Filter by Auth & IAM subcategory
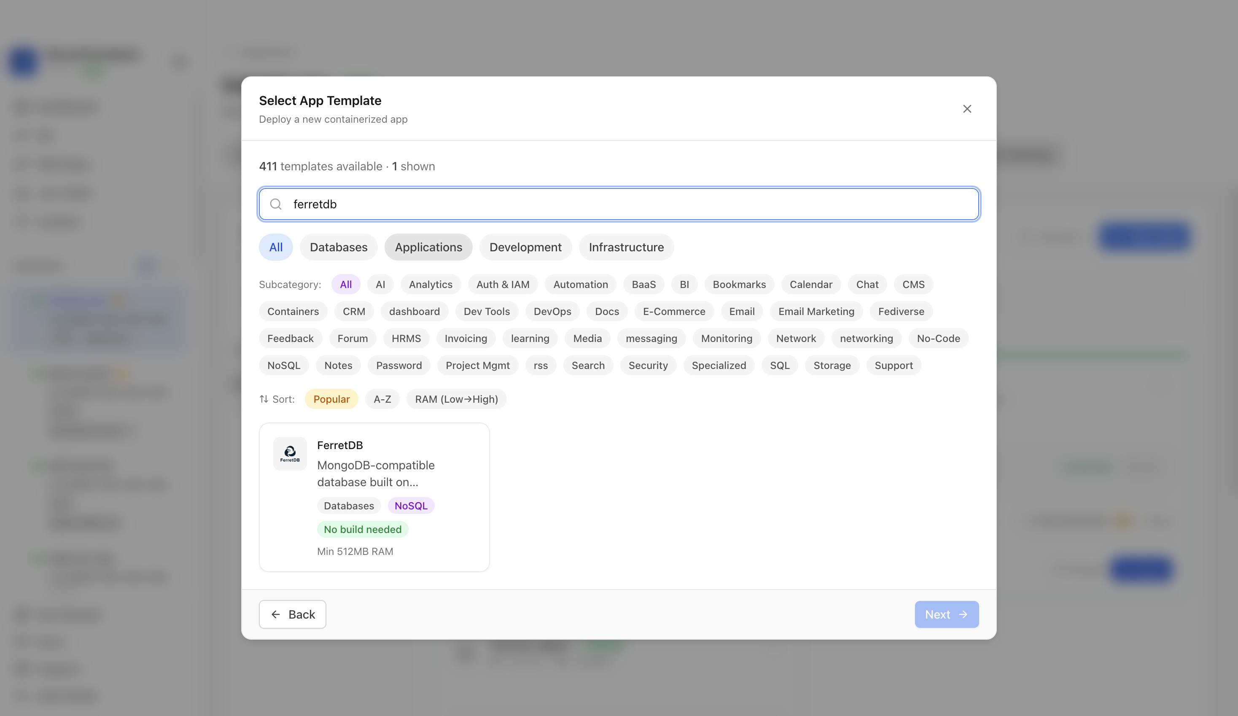1238x716 pixels. coord(503,285)
